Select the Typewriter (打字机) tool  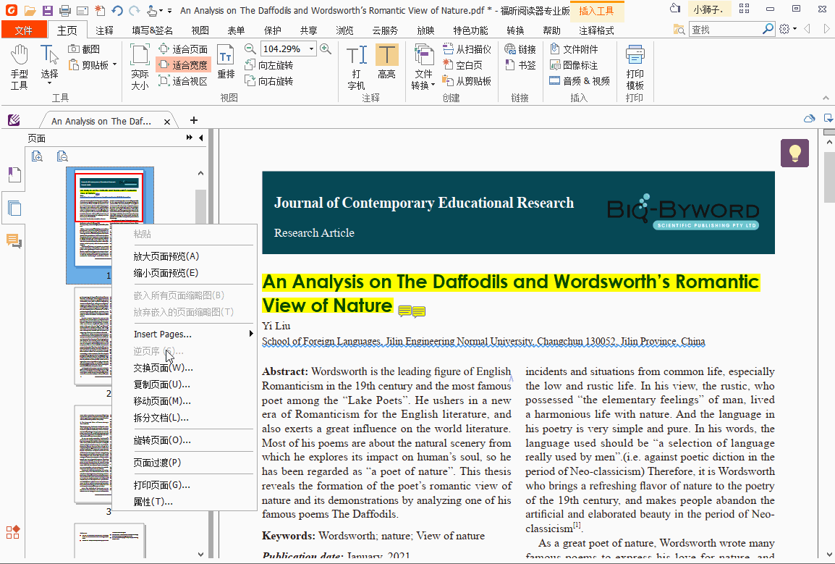point(356,67)
